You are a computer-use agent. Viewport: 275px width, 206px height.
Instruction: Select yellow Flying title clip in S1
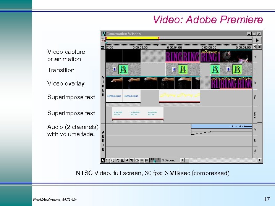click(180, 96)
